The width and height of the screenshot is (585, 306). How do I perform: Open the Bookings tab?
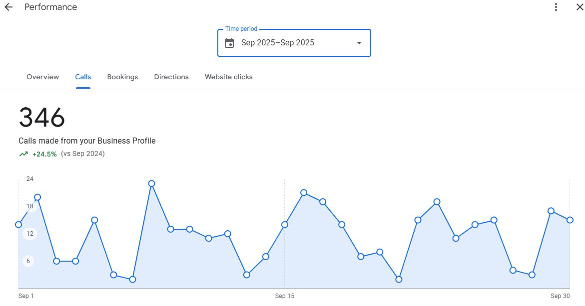(122, 77)
